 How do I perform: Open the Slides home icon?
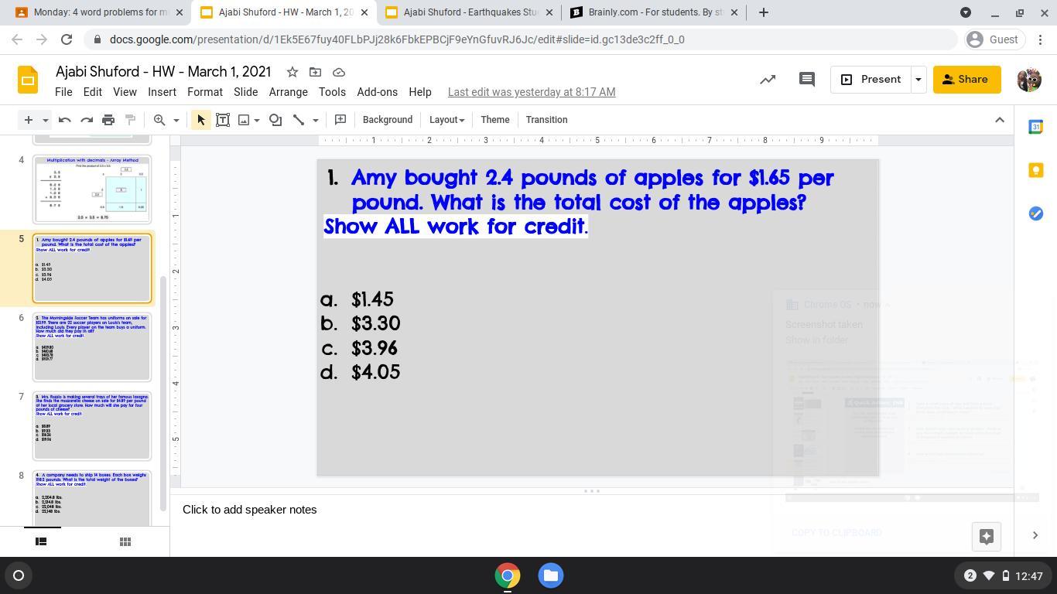click(x=28, y=80)
